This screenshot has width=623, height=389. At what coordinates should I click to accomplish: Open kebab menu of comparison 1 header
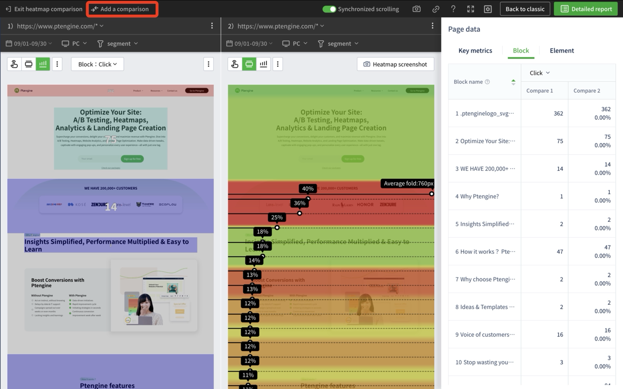pos(212,26)
